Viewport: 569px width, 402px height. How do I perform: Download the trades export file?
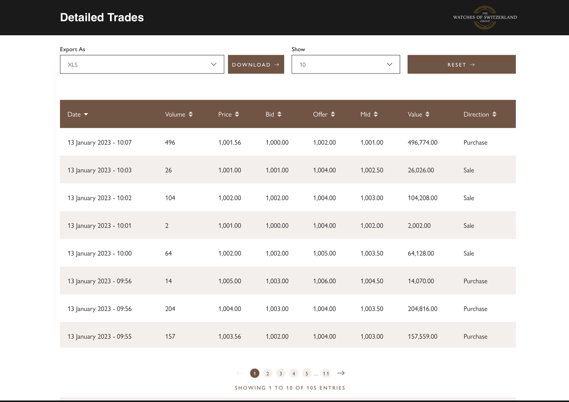click(256, 64)
